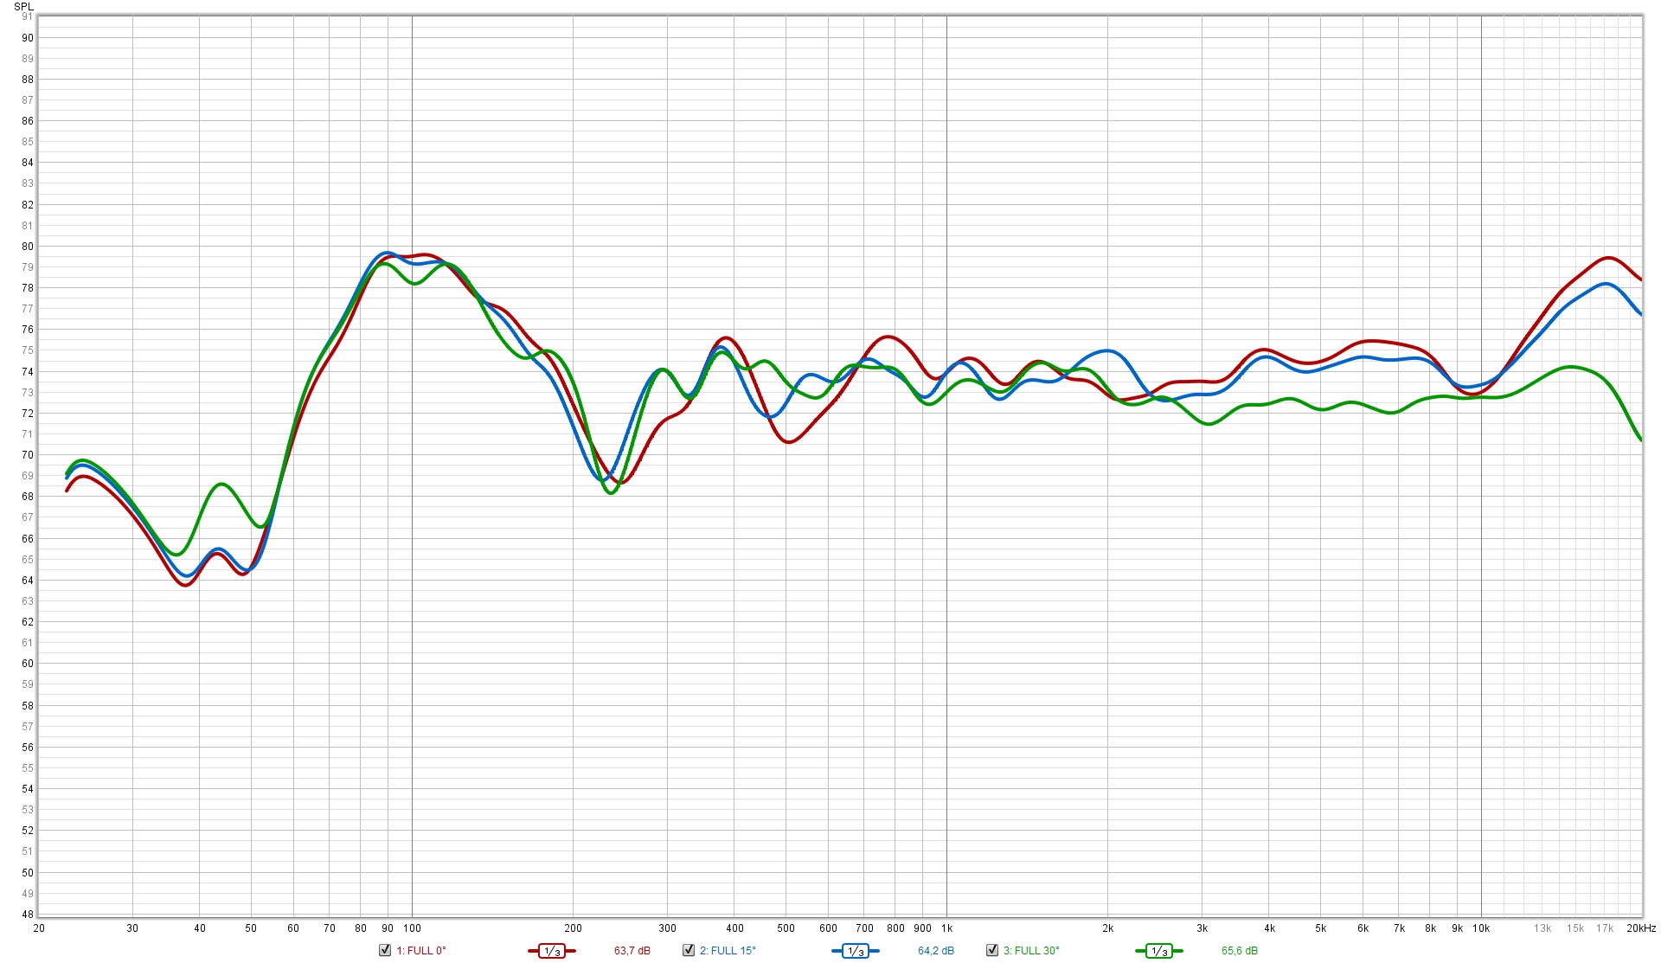Select the '1: FULL 0°' legend label

421,950
